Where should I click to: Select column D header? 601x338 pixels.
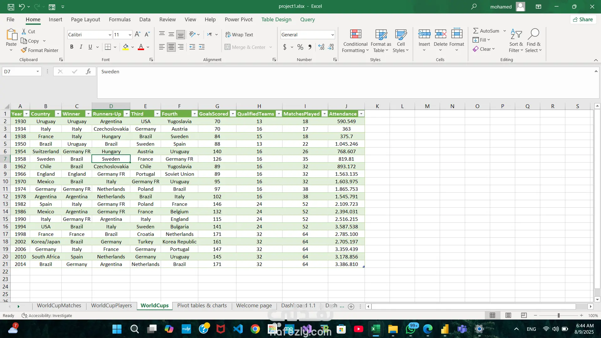click(x=111, y=106)
